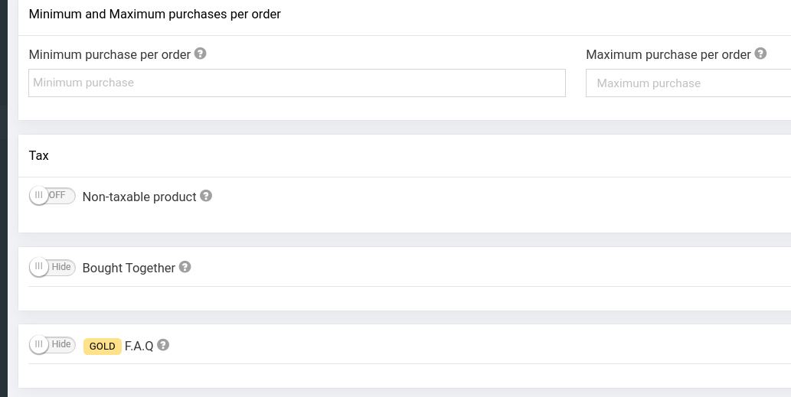Enable the Non-taxable product toggle

[52, 196]
